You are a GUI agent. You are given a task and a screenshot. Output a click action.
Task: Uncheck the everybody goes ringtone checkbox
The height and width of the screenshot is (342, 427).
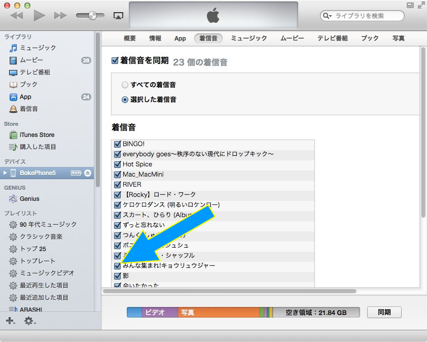pyautogui.click(x=117, y=154)
